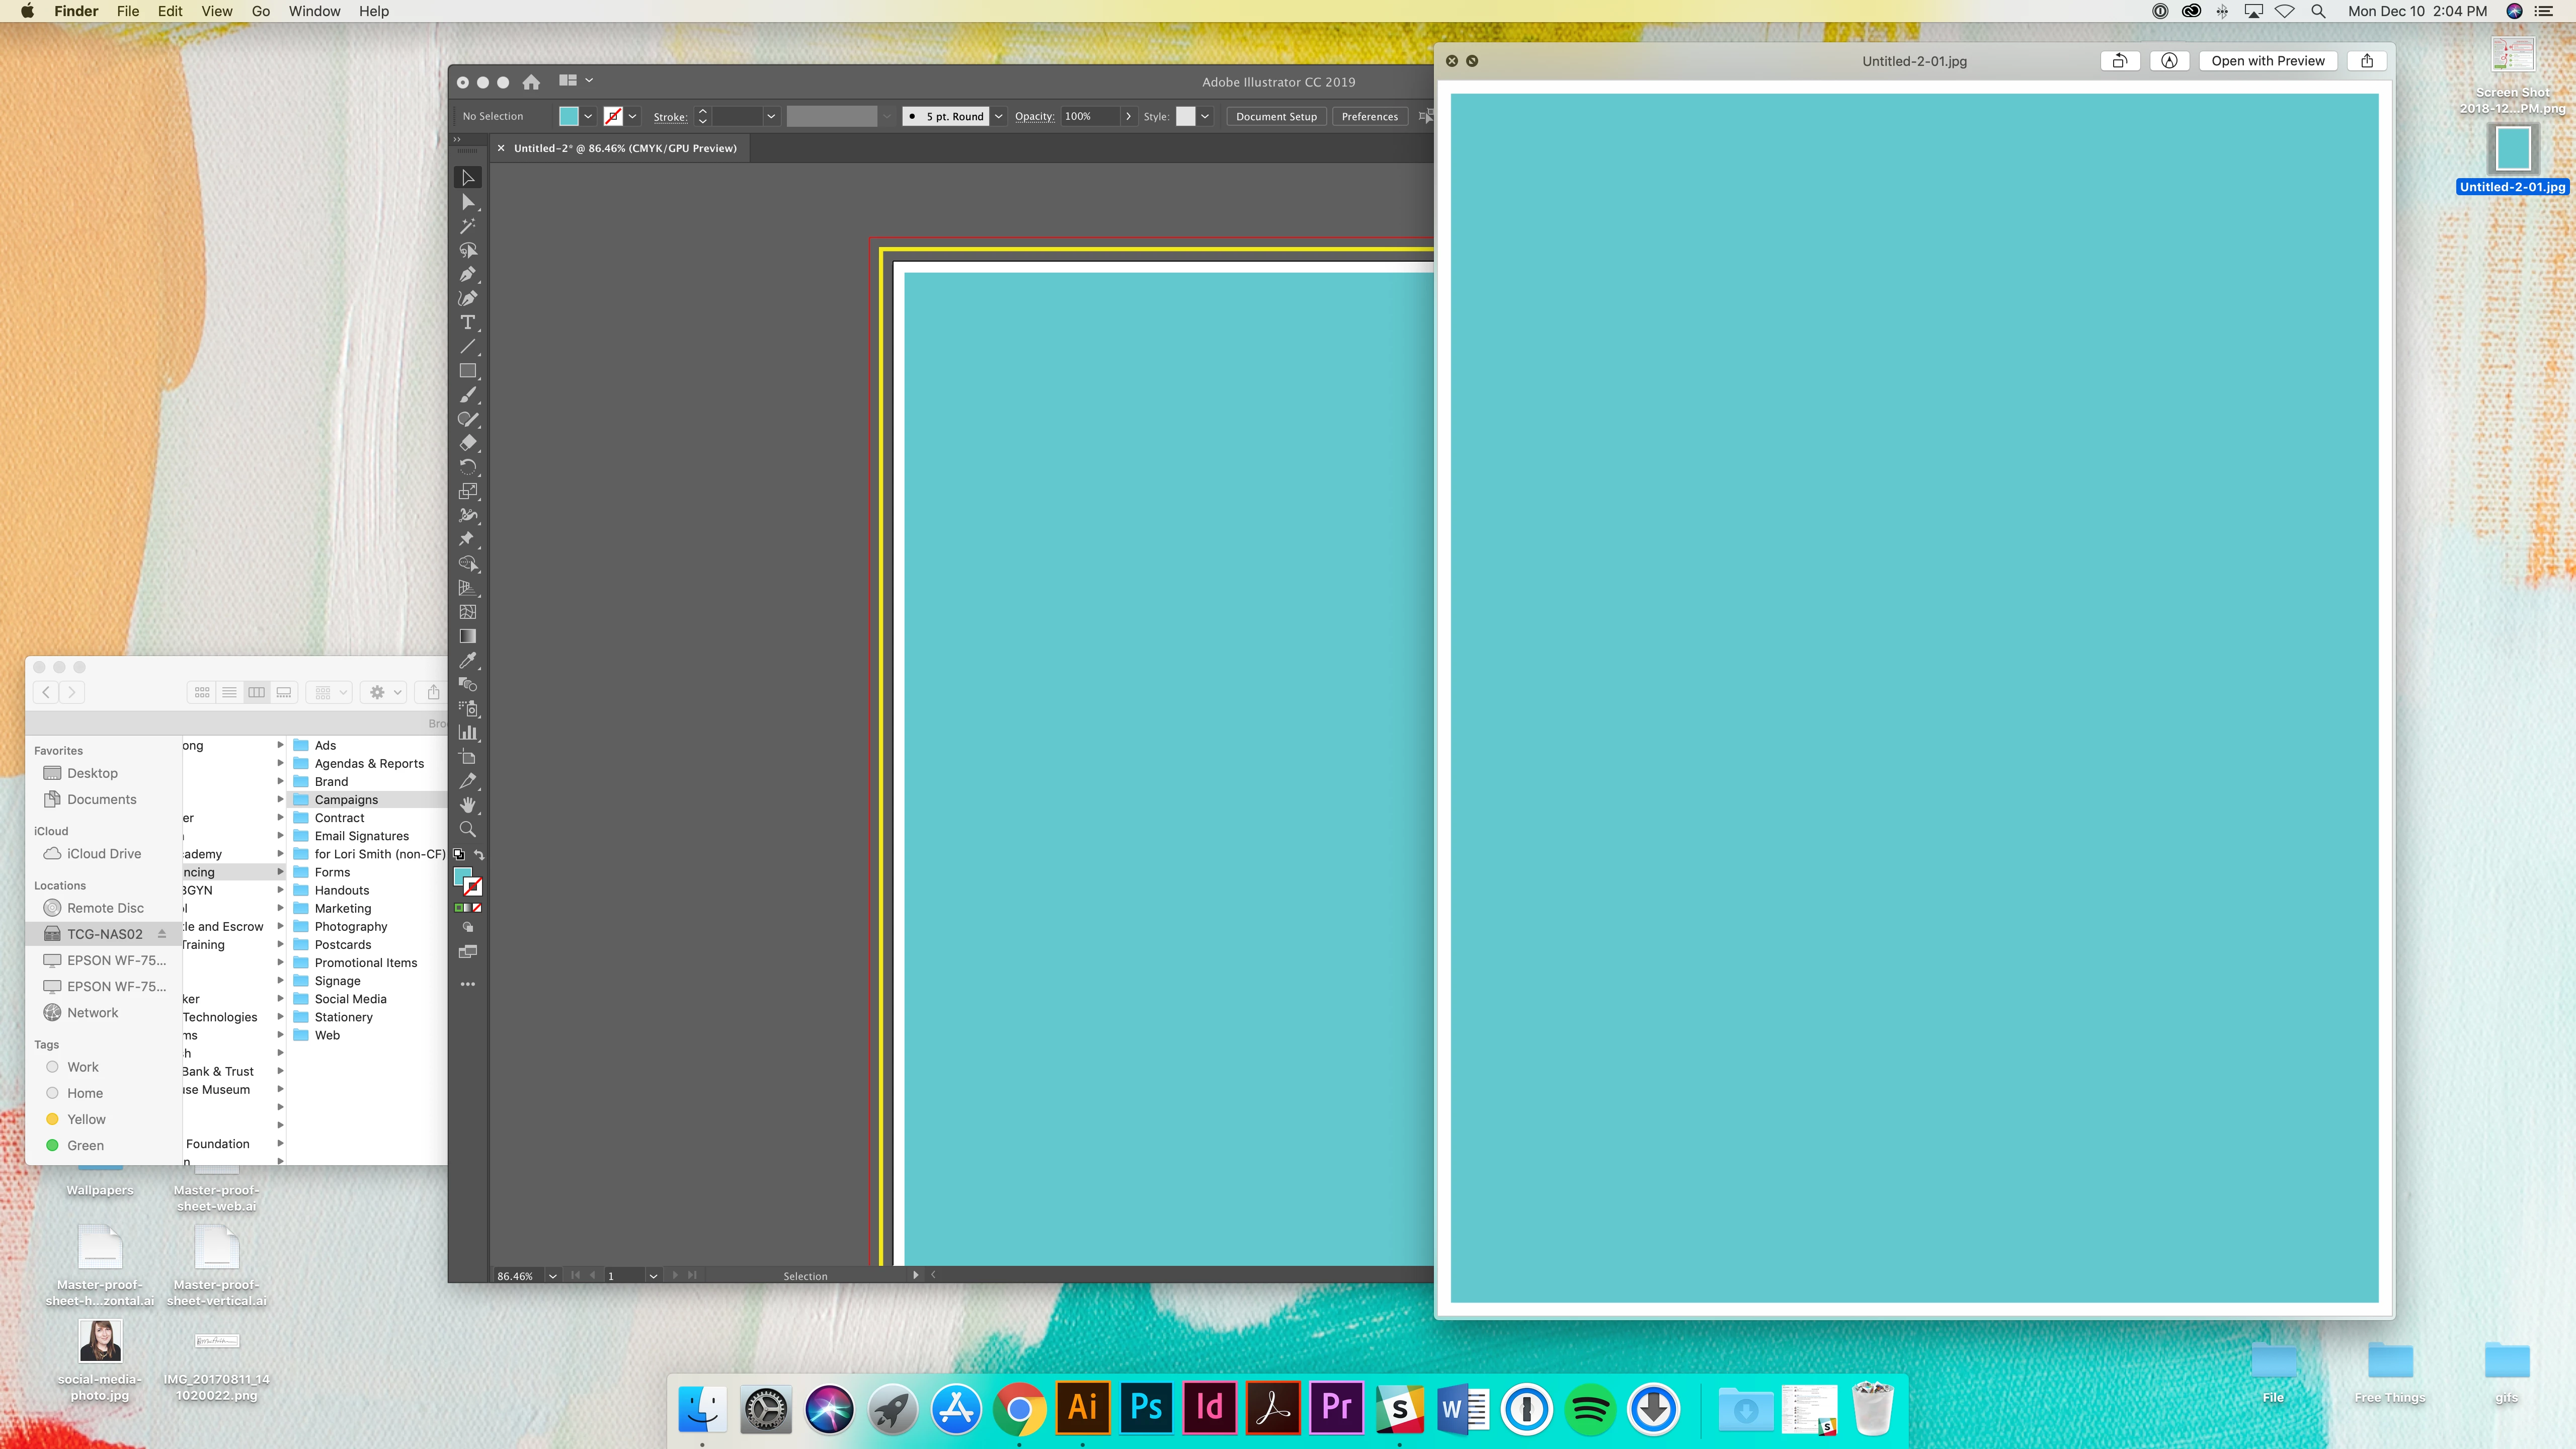Open the Window menu in menu bar

pyautogui.click(x=314, y=11)
